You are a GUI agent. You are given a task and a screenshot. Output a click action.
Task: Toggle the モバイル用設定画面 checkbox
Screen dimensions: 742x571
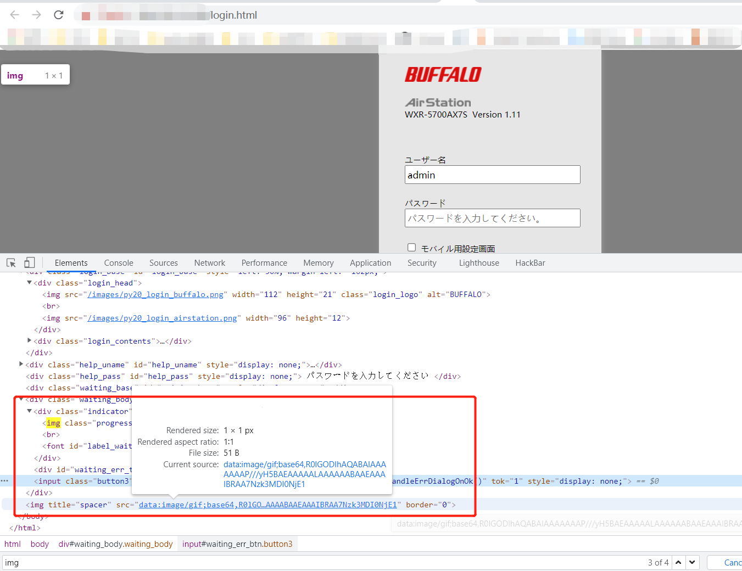point(411,248)
